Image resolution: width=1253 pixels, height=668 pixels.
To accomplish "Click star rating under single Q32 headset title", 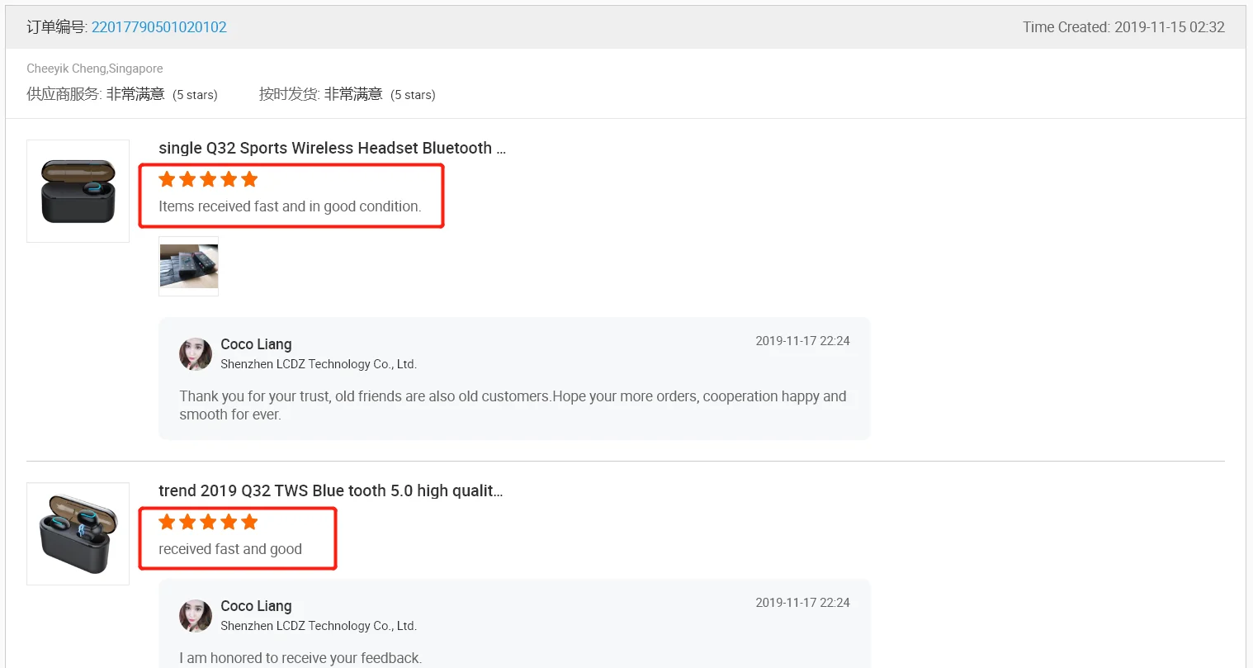I will (x=208, y=179).
